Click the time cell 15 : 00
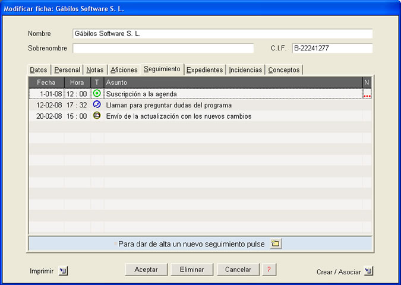This screenshot has width=401, height=285. (77, 116)
